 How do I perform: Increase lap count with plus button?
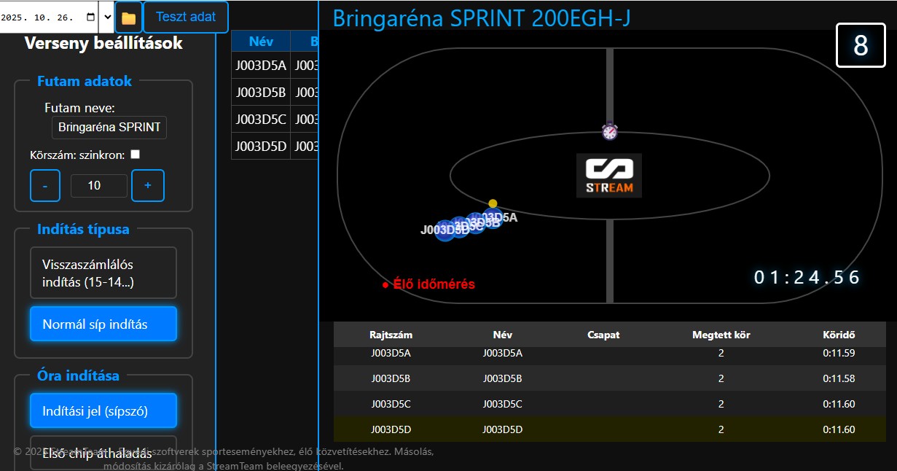[x=148, y=186]
